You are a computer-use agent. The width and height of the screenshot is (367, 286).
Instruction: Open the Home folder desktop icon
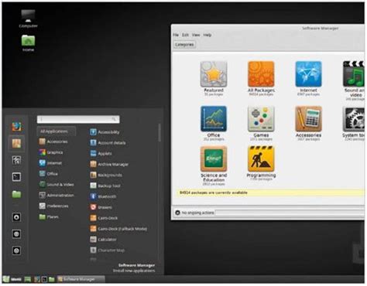(x=28, y=43)
